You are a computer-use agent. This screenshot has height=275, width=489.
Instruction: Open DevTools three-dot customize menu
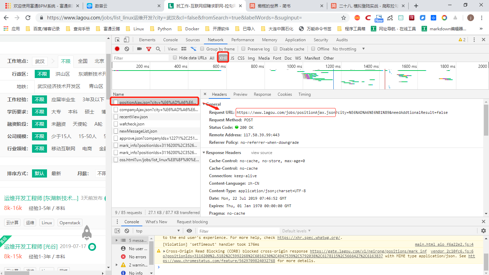[474, 40]
